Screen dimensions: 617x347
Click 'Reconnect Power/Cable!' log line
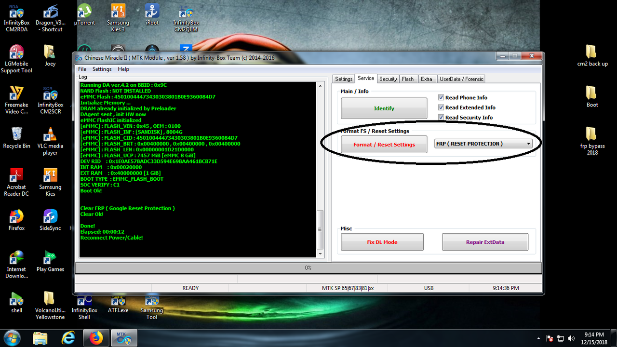(111, 238)
